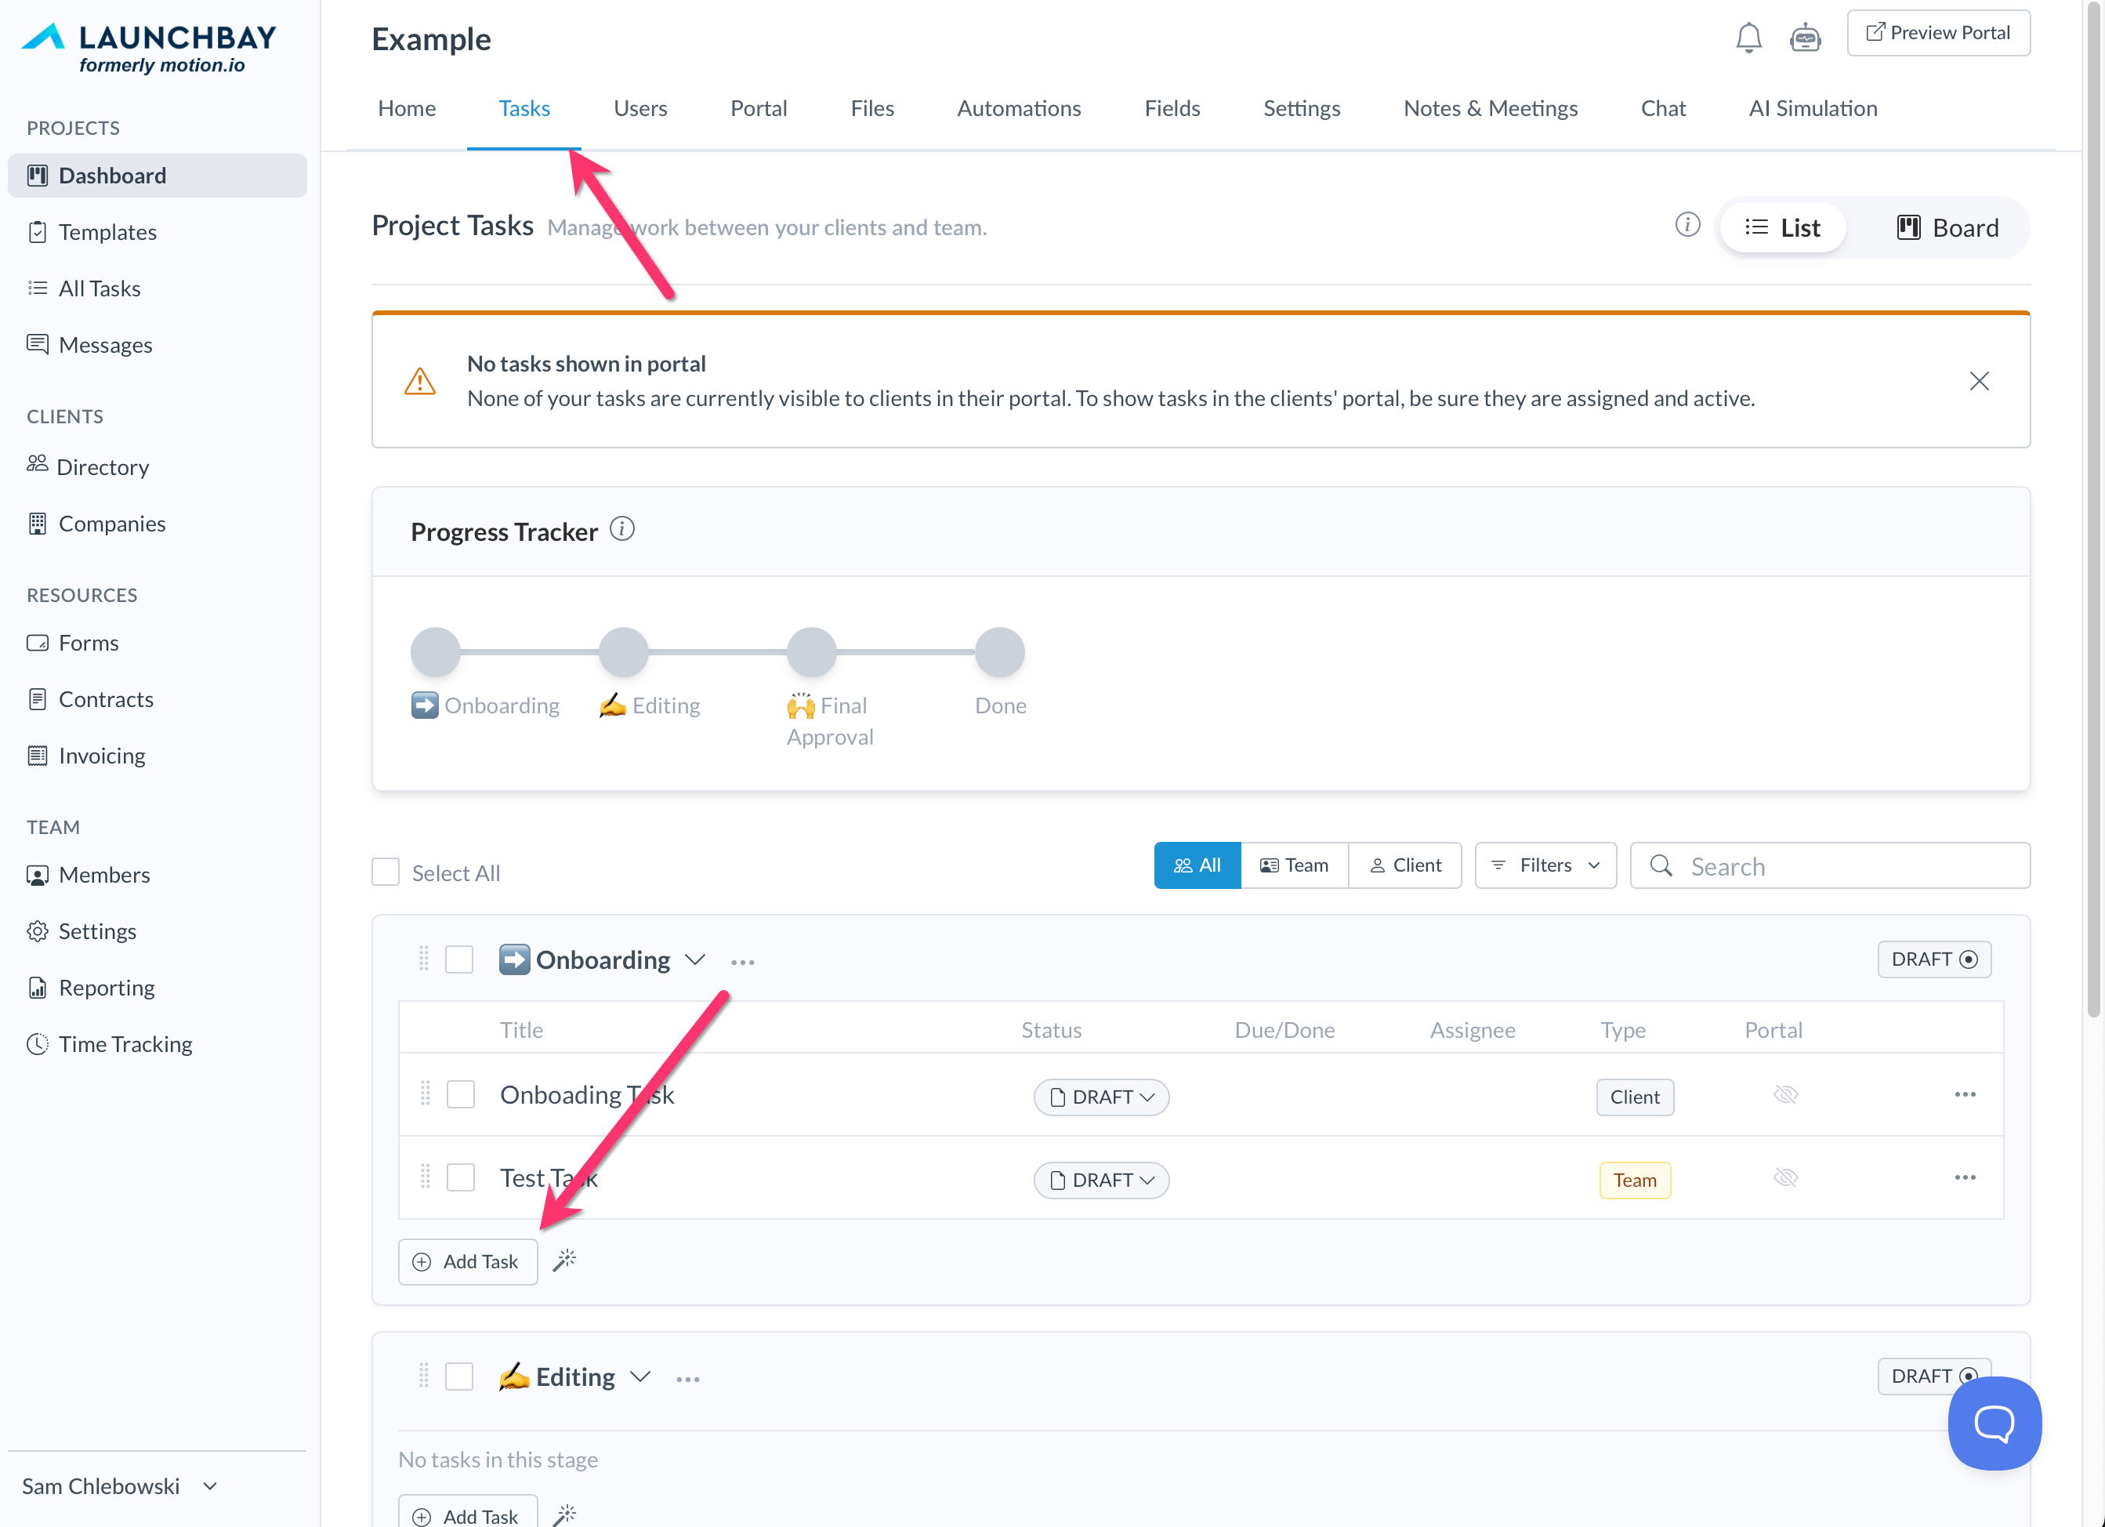Open the Filters dropdown
Screen dimensions: 2105x1527
(x=1545, y=865)
